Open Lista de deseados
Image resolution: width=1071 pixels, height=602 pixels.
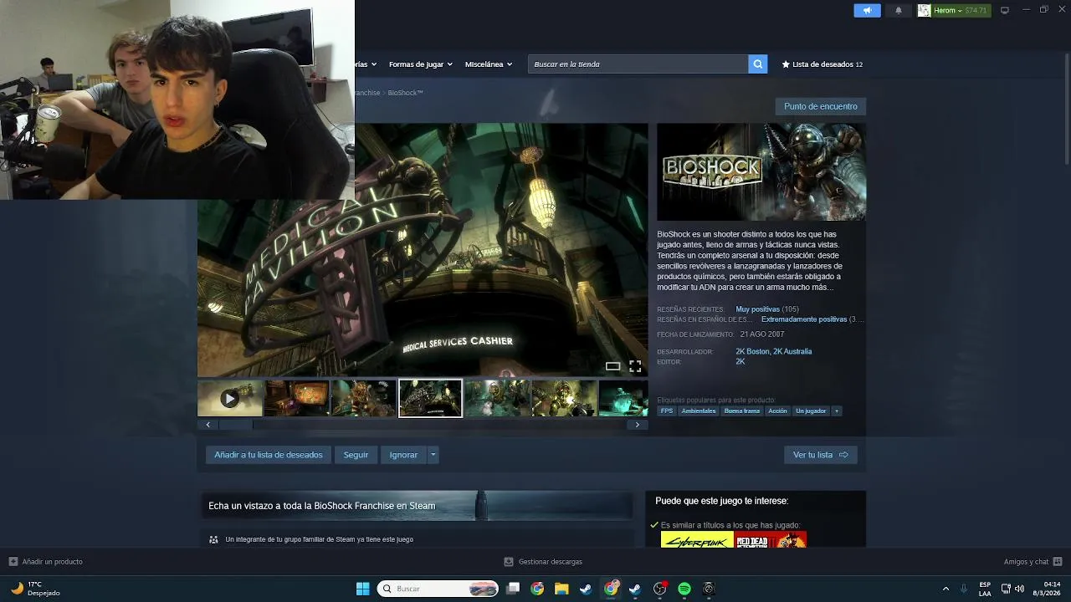pyautogui.click(x=822, y=64)
